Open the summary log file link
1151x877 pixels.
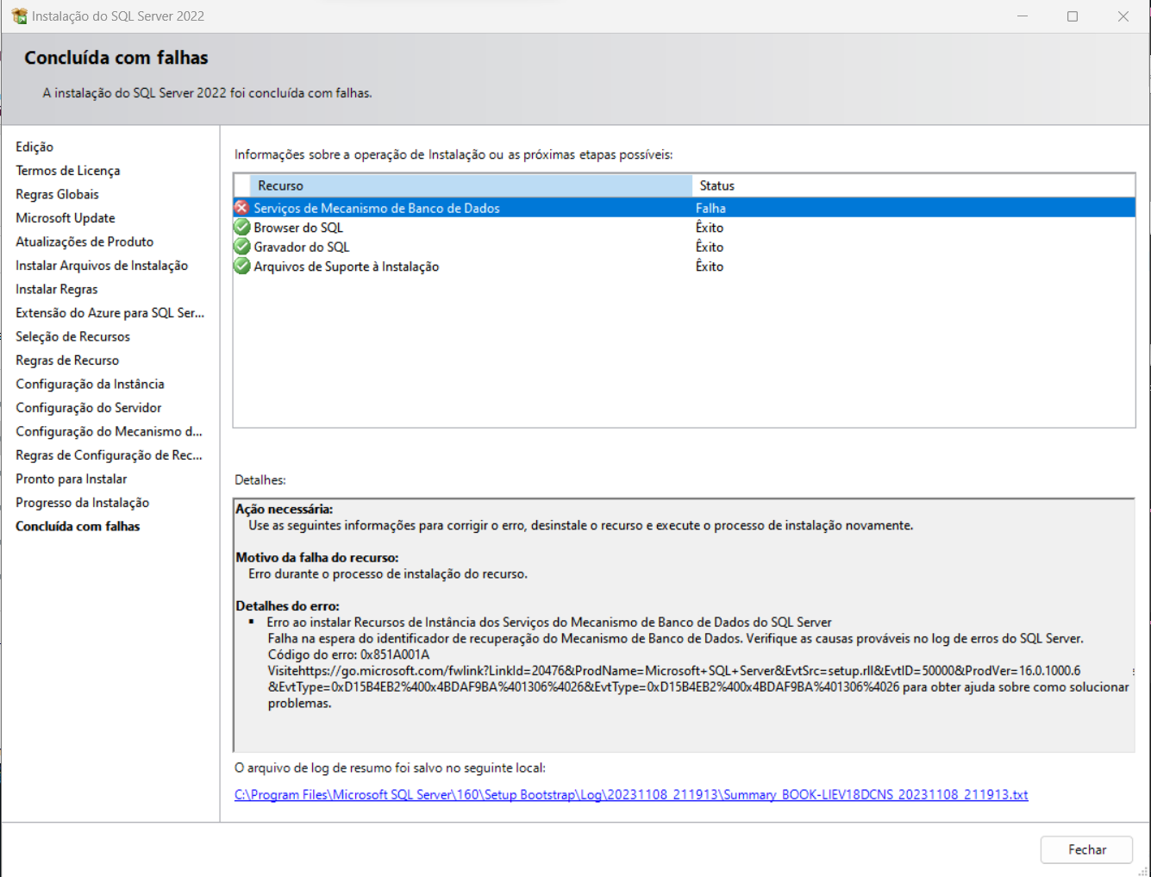[x=631, y=795]
